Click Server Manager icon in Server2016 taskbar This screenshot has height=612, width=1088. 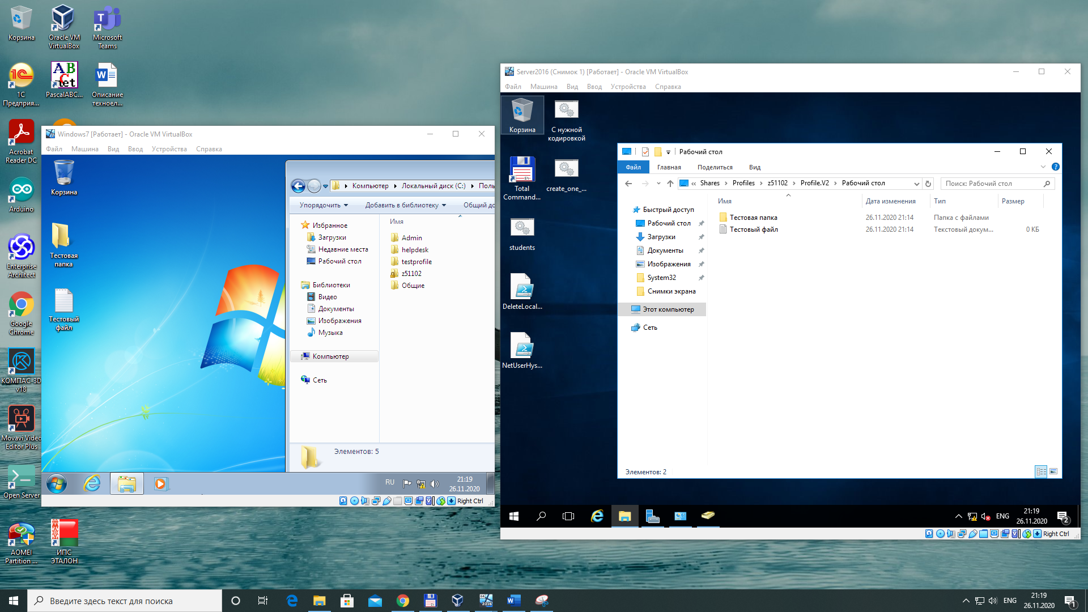tap(652, 516)
